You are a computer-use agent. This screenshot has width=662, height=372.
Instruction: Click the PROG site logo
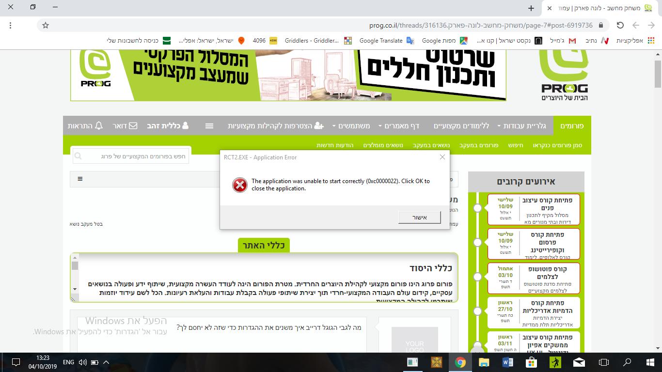564,74
